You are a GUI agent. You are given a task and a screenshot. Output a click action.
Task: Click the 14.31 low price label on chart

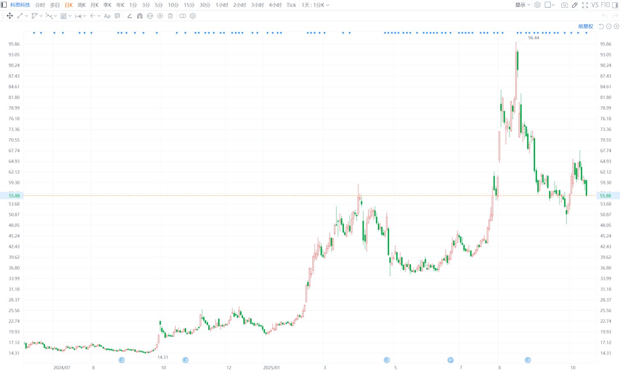click(x=163, y=357)
